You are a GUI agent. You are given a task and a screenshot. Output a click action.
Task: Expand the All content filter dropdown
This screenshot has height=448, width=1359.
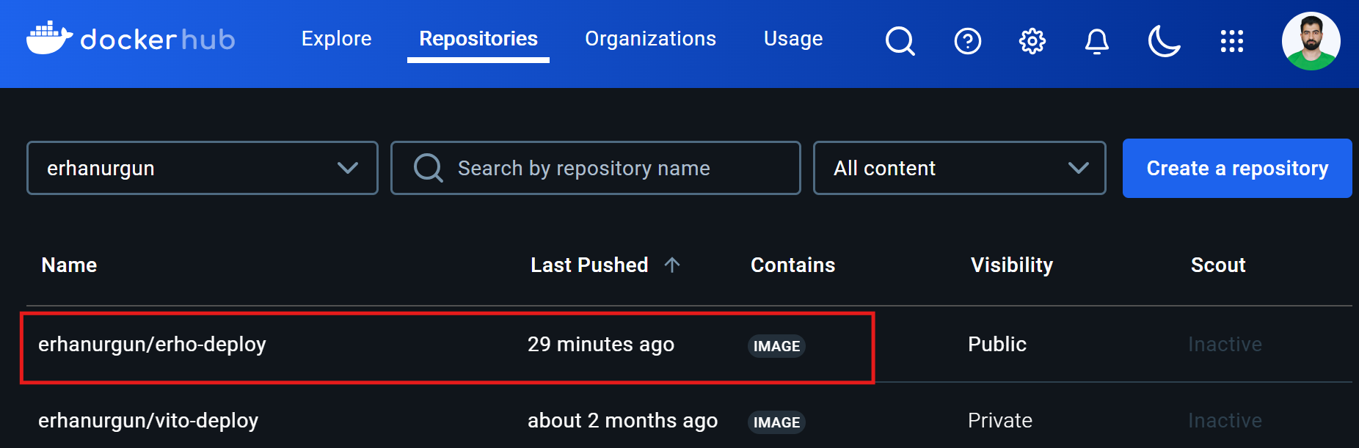pyautogui.click(x=960, y=168)
